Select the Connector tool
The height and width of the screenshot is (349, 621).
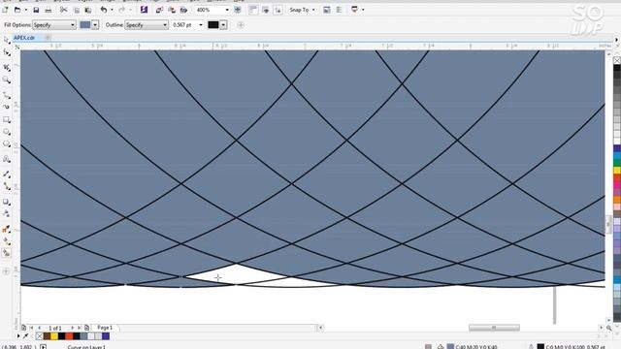click(x=7, y=186)
